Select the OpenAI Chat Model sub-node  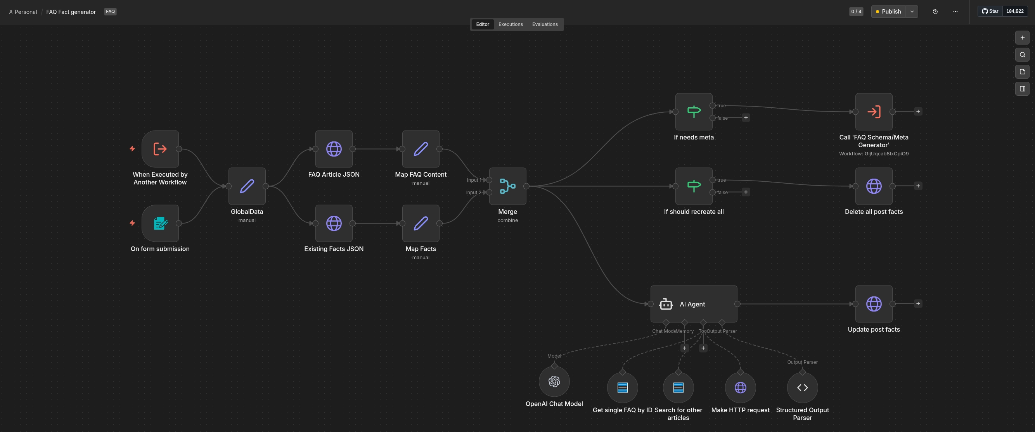point(554,381)
